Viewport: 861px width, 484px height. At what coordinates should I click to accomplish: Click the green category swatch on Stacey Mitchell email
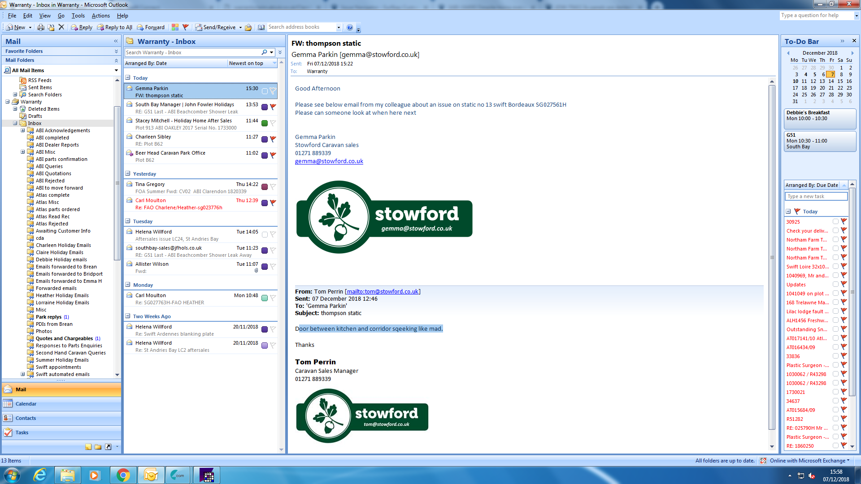pos(265,123)
